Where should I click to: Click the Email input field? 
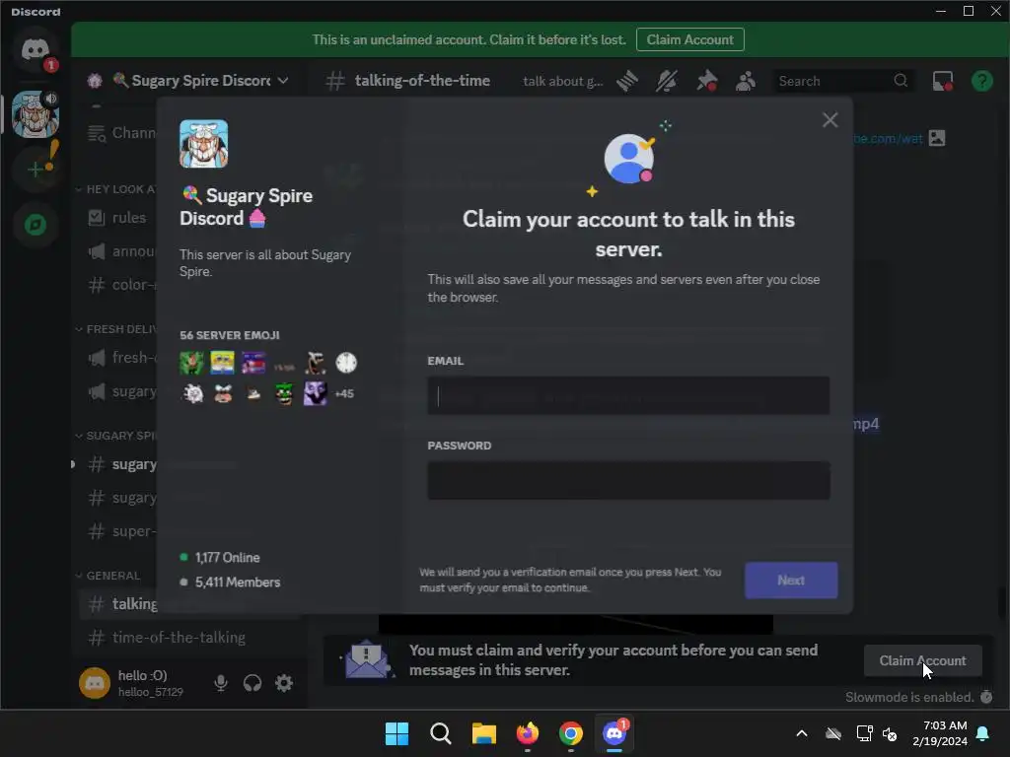628,396
